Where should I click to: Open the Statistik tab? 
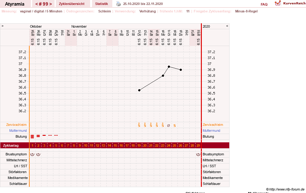[101, 4]
